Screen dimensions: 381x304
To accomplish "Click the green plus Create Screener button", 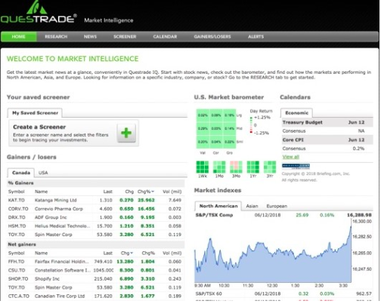I will tap(126, 133).
